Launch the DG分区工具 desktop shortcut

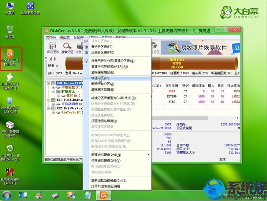click(x=10, y=58)
